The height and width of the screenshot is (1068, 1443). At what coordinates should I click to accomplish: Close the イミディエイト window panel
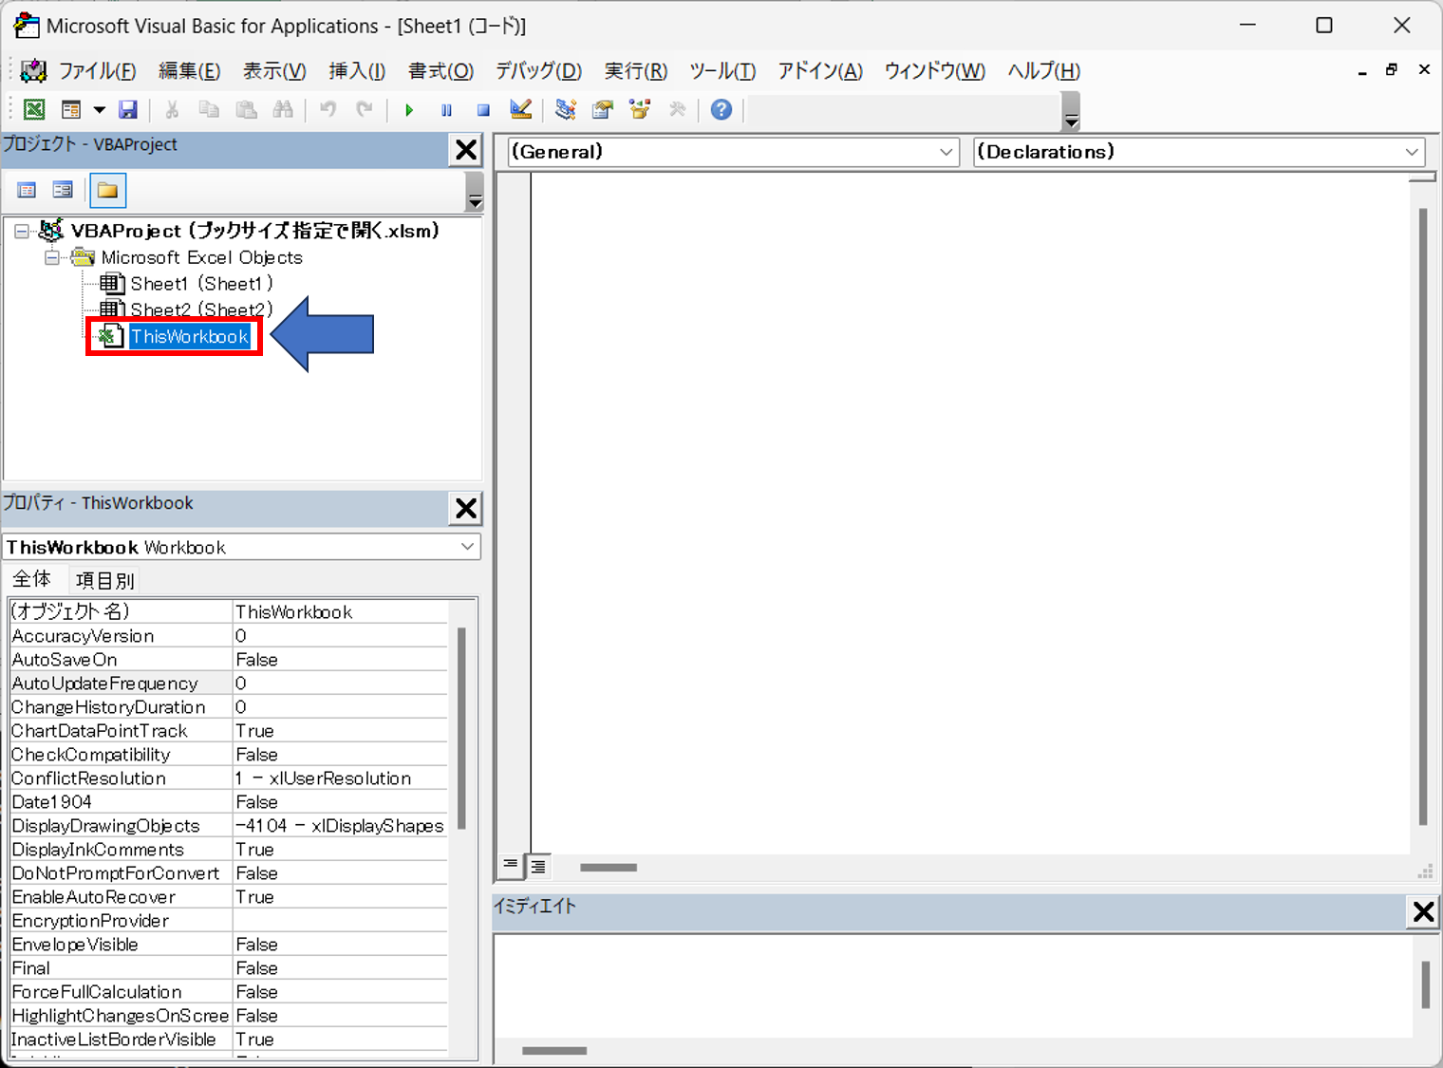coord(1423,912)
